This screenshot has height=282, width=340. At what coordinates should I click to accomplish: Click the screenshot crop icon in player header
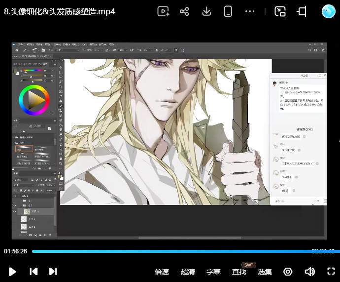[x=302, y=11]
